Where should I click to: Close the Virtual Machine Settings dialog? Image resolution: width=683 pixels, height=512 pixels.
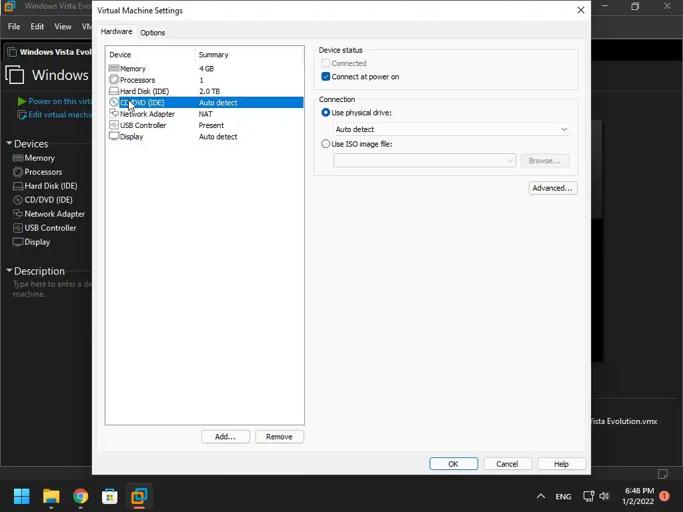(581, 10)
